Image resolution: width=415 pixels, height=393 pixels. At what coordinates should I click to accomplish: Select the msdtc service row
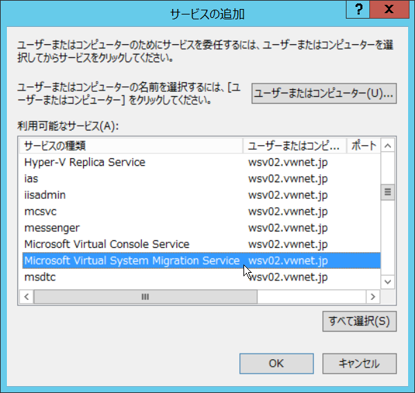click(200, 277)
